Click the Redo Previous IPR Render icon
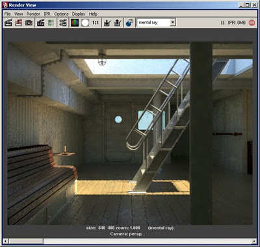This screenshot has width=260, height=247. pos(41,23)
